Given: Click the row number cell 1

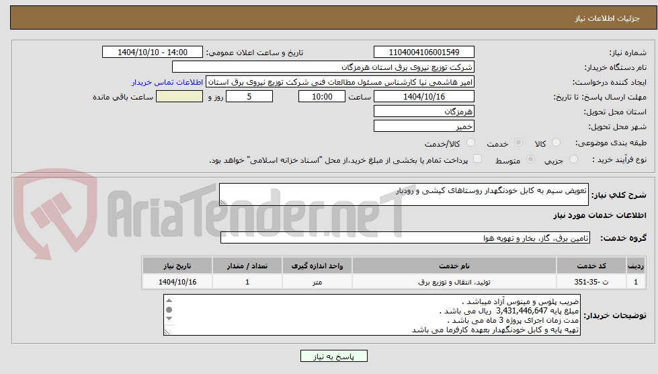Looking at the screenshot, I should click(x=636, y=282).
